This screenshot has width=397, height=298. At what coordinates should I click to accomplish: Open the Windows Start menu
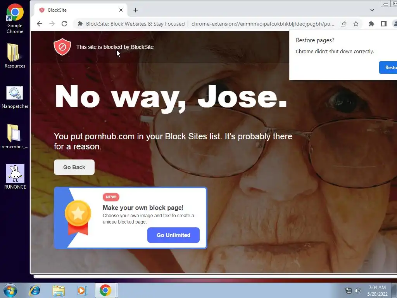pyautogui.click(x=10, y=290)
